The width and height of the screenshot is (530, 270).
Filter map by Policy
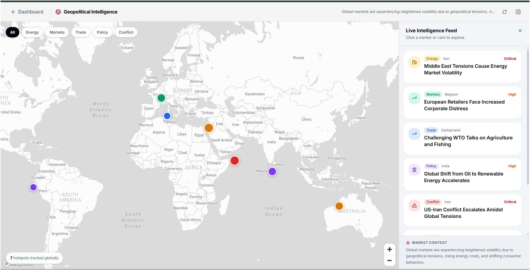102,32
